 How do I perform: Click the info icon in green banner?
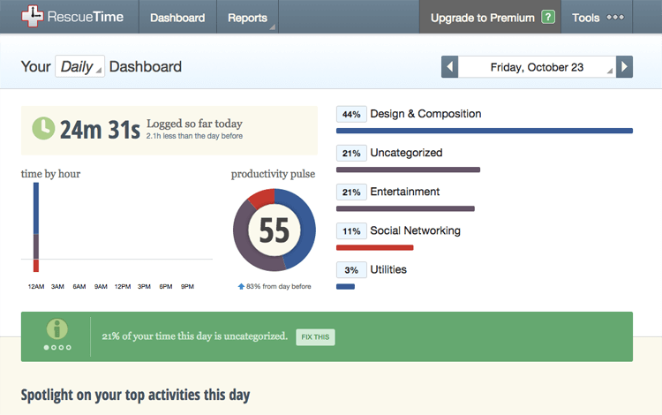pos(57,328)
